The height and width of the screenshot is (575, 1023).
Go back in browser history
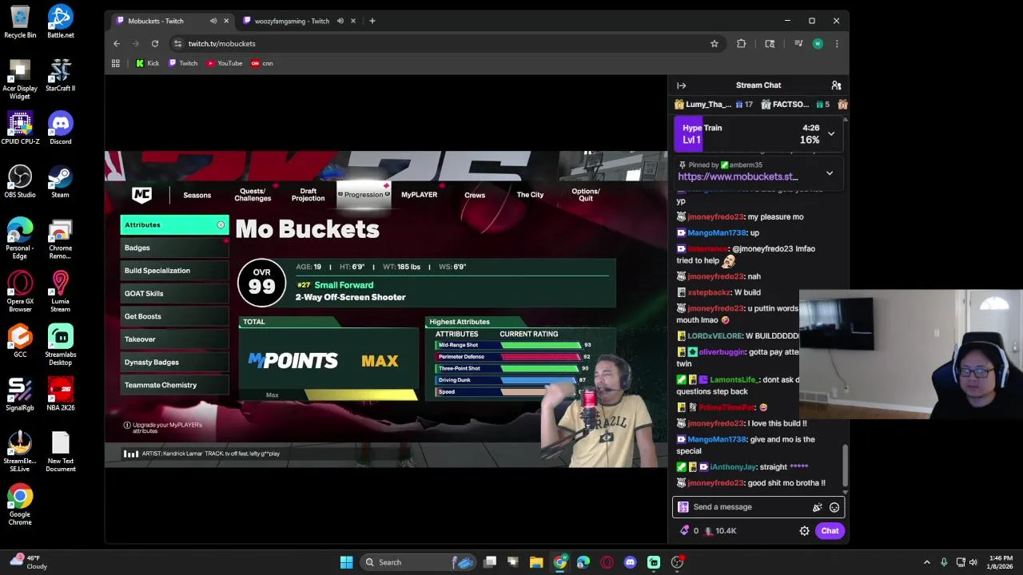click(x=117, y=44)
